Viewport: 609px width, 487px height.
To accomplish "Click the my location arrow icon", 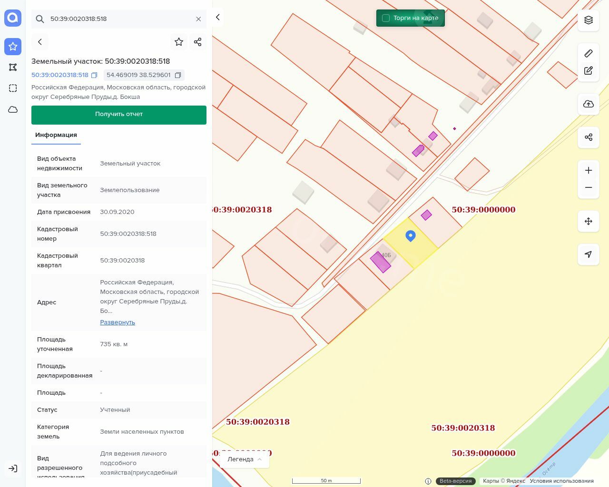I will coord(589,254).
